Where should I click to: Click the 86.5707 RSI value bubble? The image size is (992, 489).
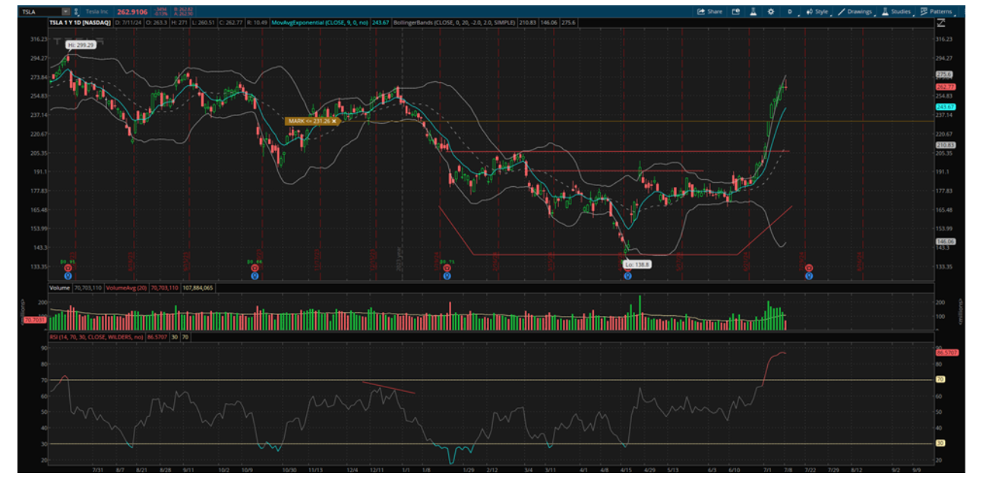point(947,353)
